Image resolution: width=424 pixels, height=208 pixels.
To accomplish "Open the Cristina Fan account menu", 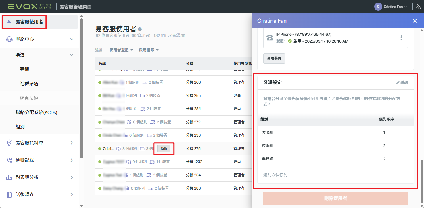I will point(391,7).
